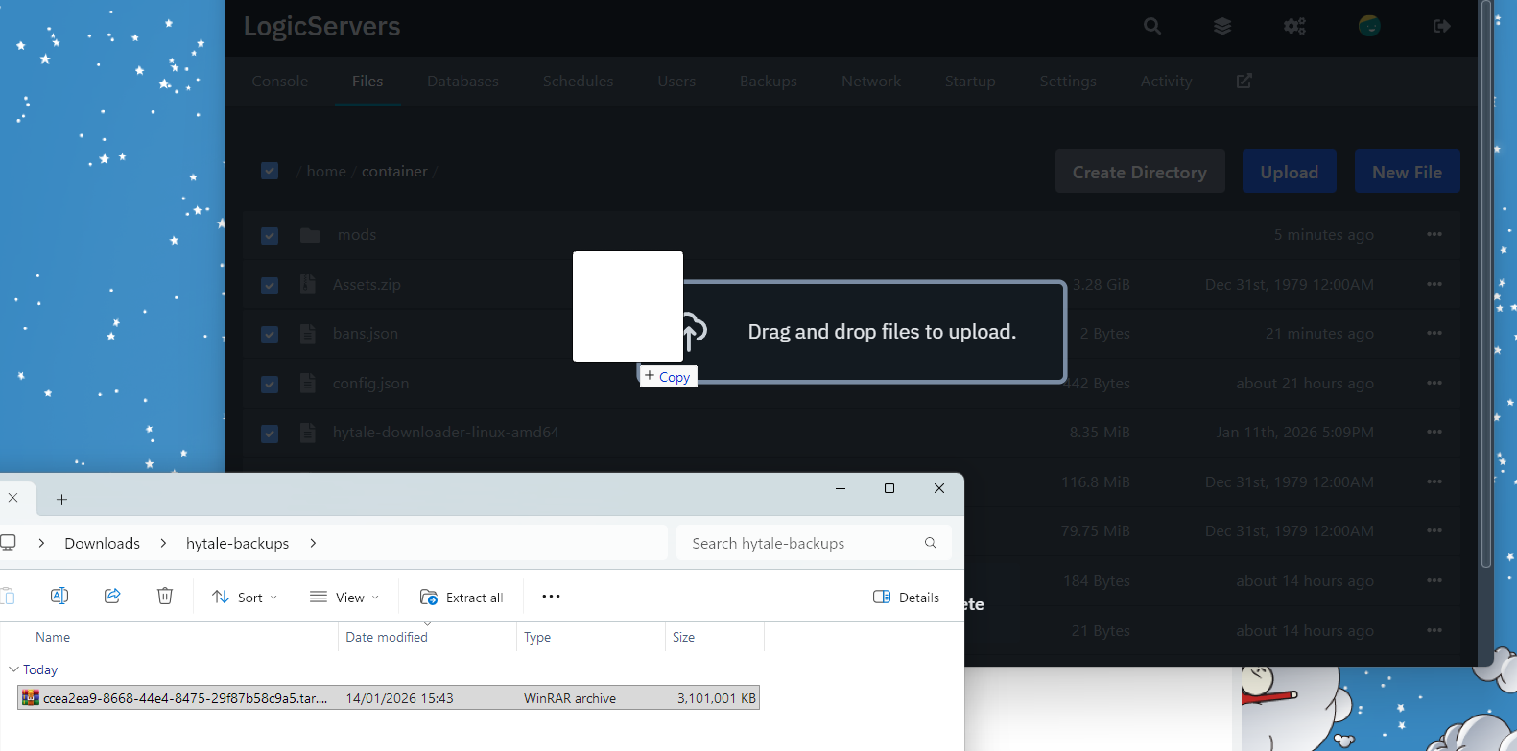Uncheck the mods folder checkbox

270,236
